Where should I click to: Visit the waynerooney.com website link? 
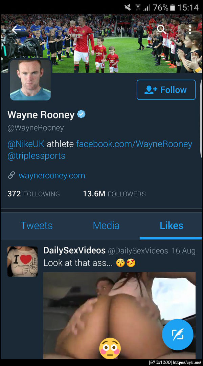pos(52,175)
